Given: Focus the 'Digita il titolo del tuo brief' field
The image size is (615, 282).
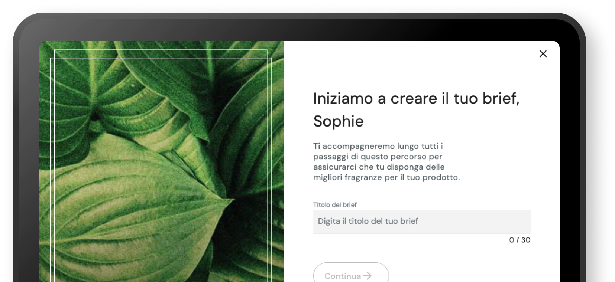Looking at the screenshot, I should 422,222.
